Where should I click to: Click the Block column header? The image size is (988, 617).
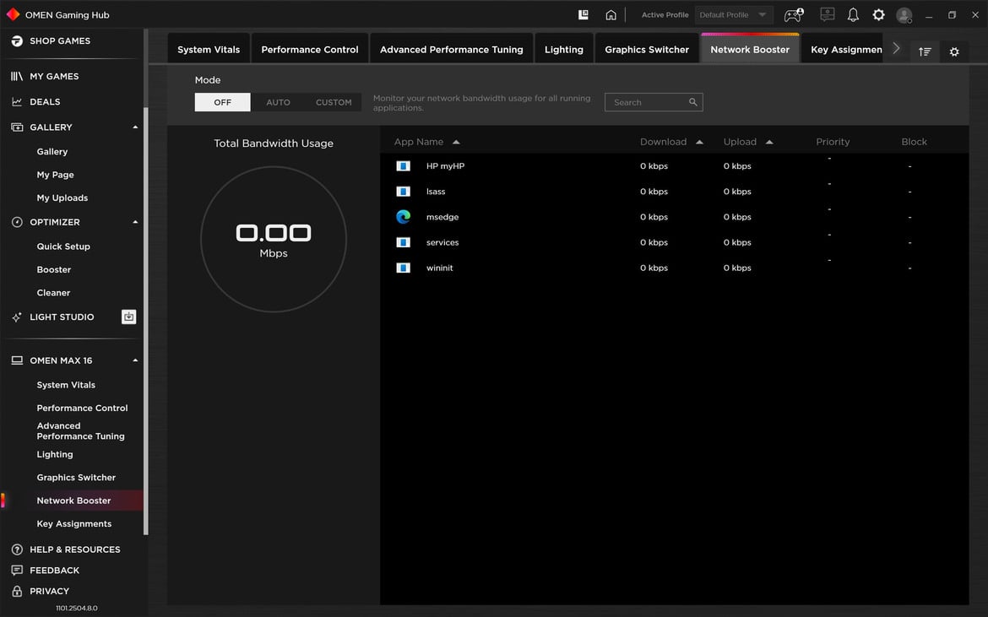914,142
